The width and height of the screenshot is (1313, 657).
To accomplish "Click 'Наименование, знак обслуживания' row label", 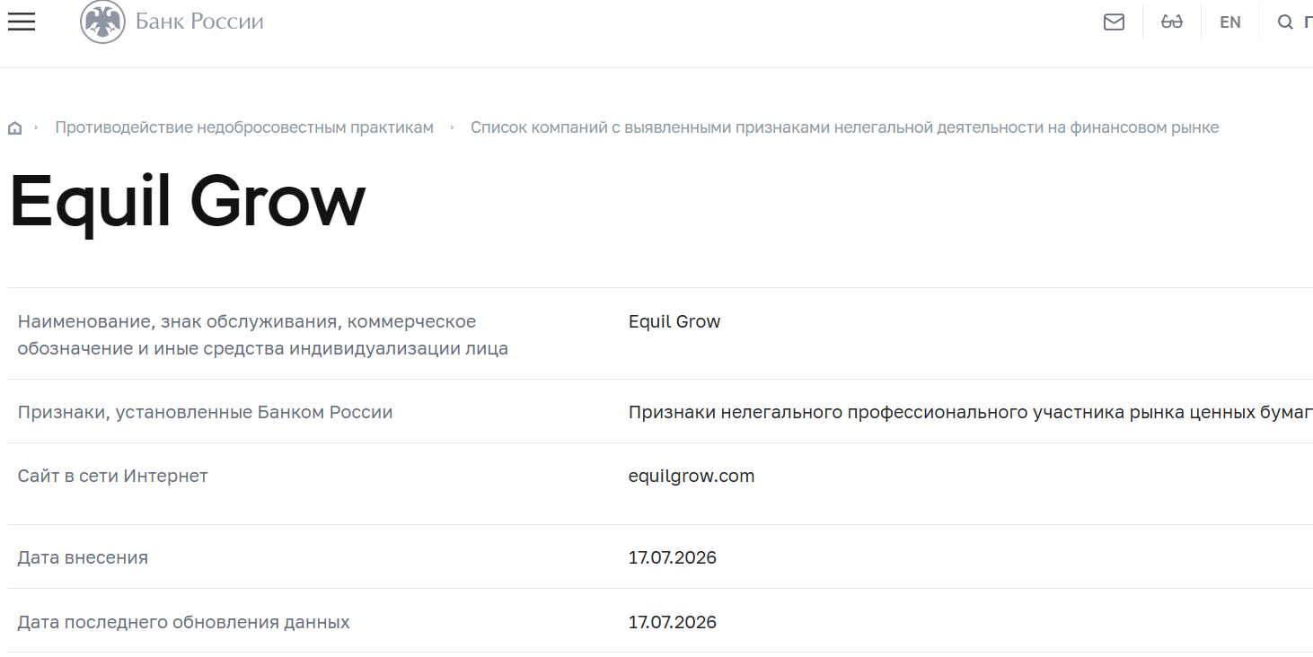I will [263, 335].
